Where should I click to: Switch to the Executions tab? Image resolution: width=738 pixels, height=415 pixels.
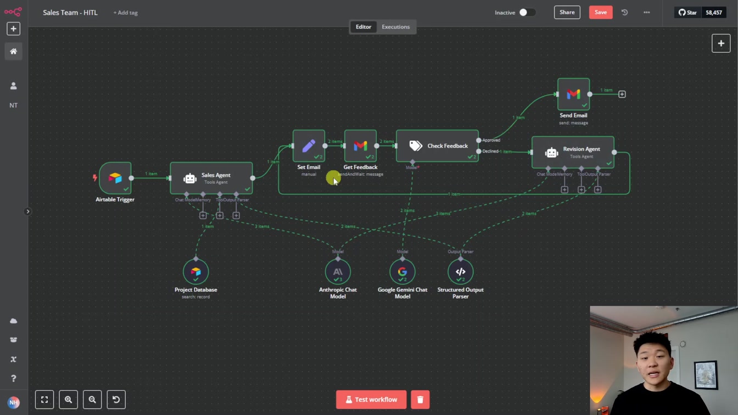[395, 27]
